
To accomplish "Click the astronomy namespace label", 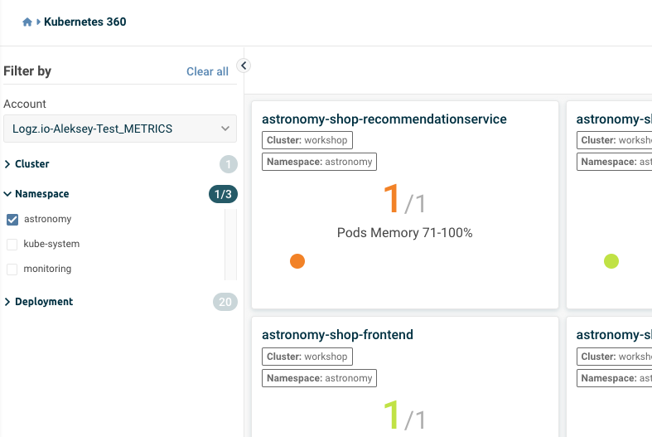I will pos(48,219).
